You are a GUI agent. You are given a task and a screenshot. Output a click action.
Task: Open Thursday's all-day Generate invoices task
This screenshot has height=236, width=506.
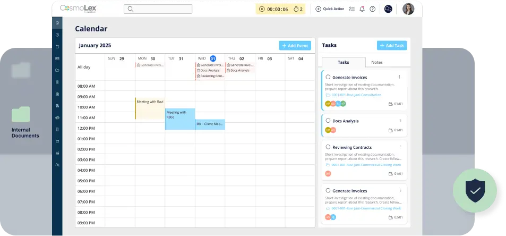click(x=240, y=65)
